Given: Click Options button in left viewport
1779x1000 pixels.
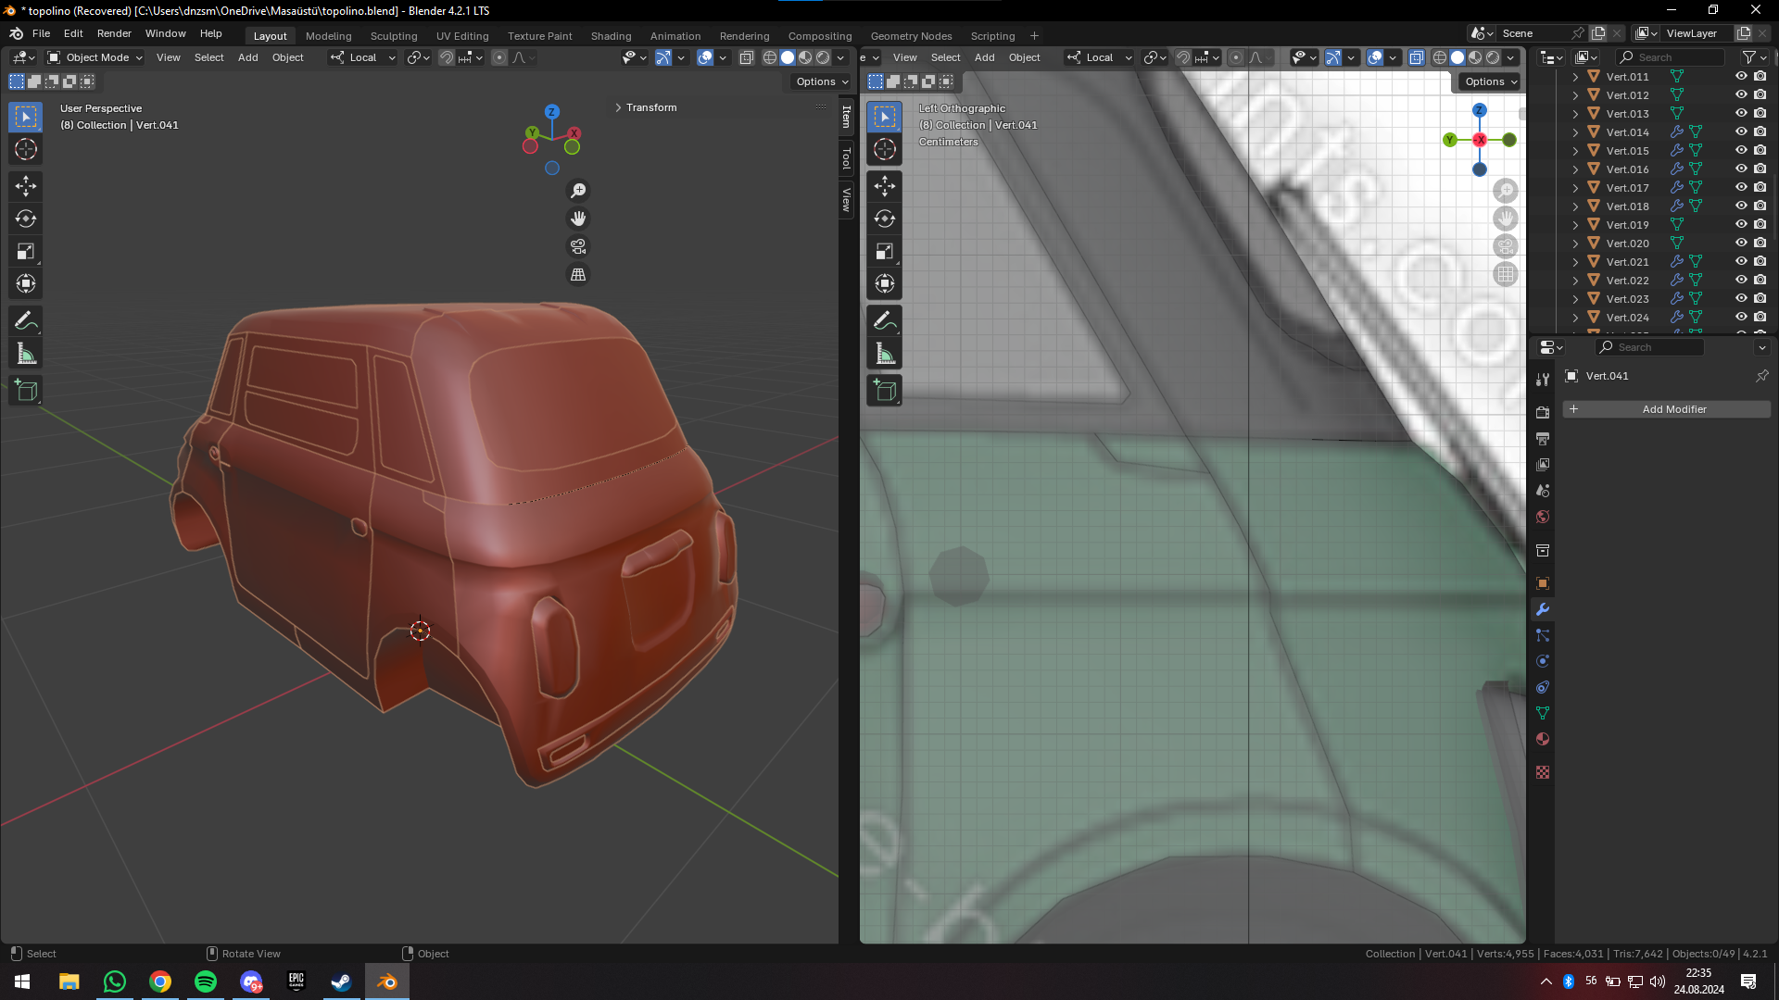Looking at the screenshot, I should (821, 81).
